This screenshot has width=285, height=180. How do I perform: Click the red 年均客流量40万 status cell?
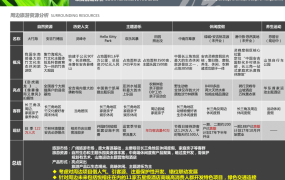click(x=157, y=130)
